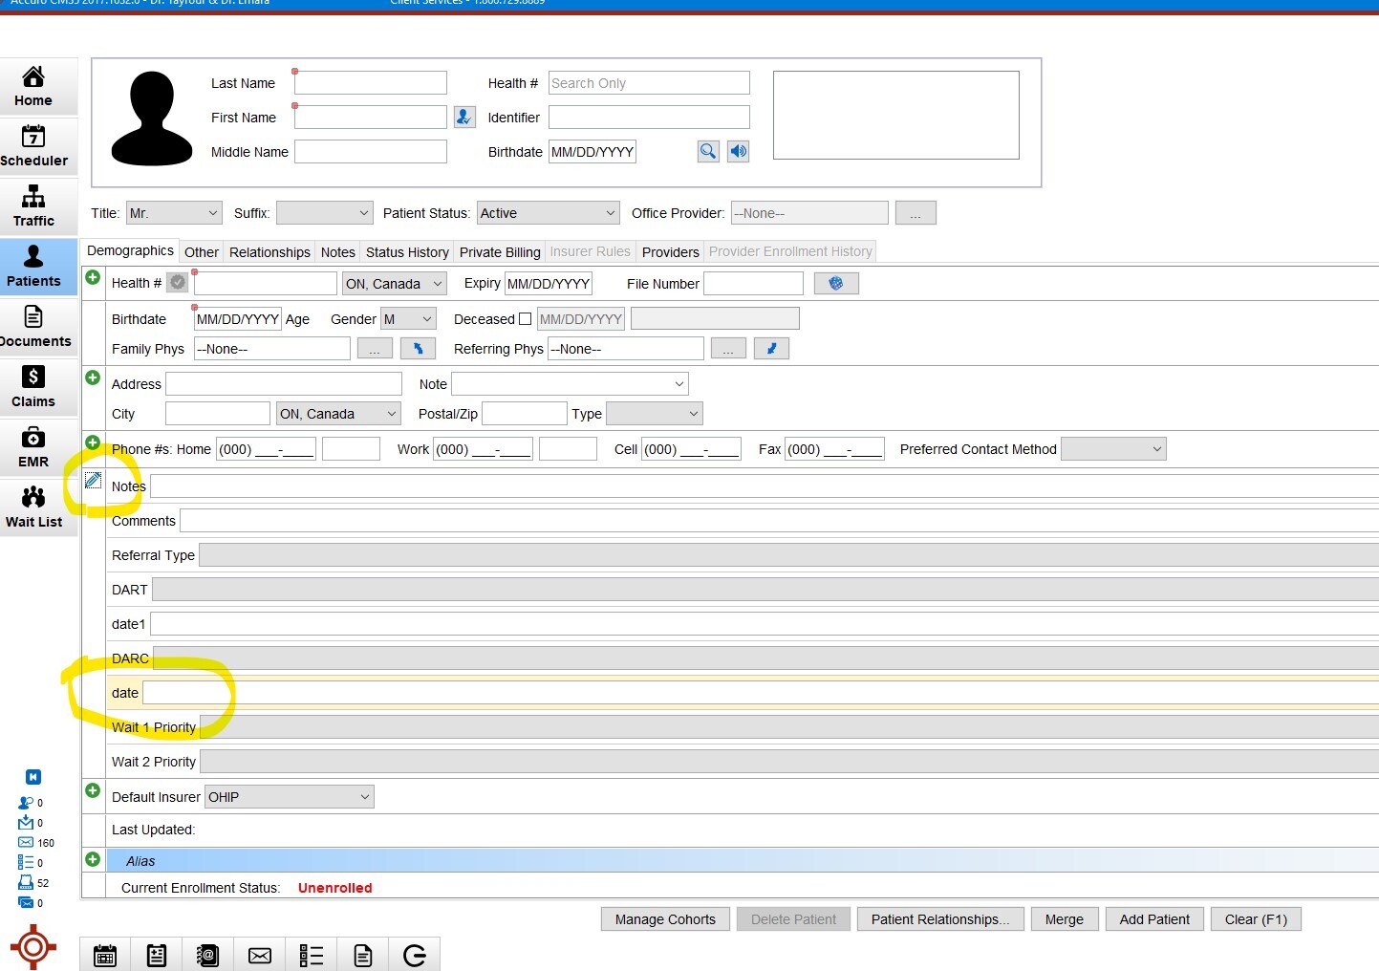Click the health number validation check icon

178,283
